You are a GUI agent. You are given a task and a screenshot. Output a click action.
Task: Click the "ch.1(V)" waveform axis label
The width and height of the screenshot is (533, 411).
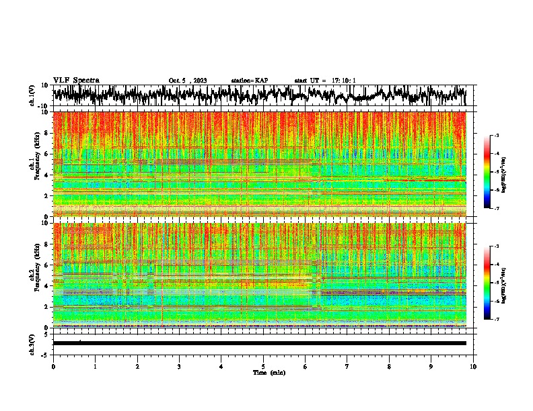coord(32,95)
